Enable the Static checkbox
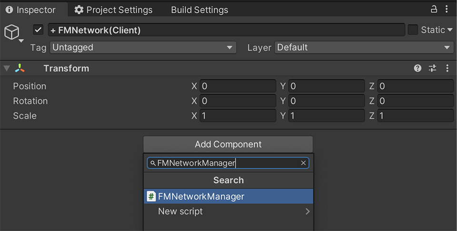 coord(413,30)
